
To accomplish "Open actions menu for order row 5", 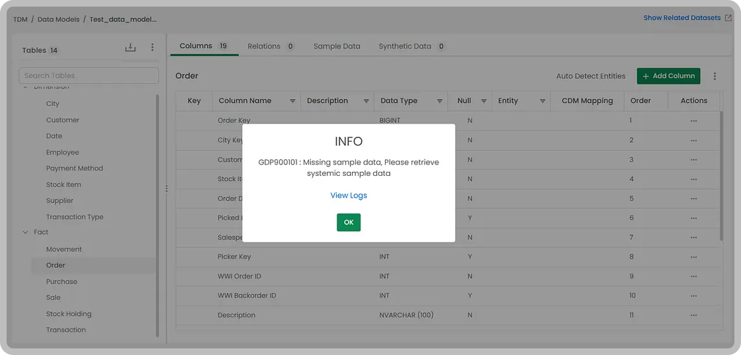I will (x=694, y=199).
